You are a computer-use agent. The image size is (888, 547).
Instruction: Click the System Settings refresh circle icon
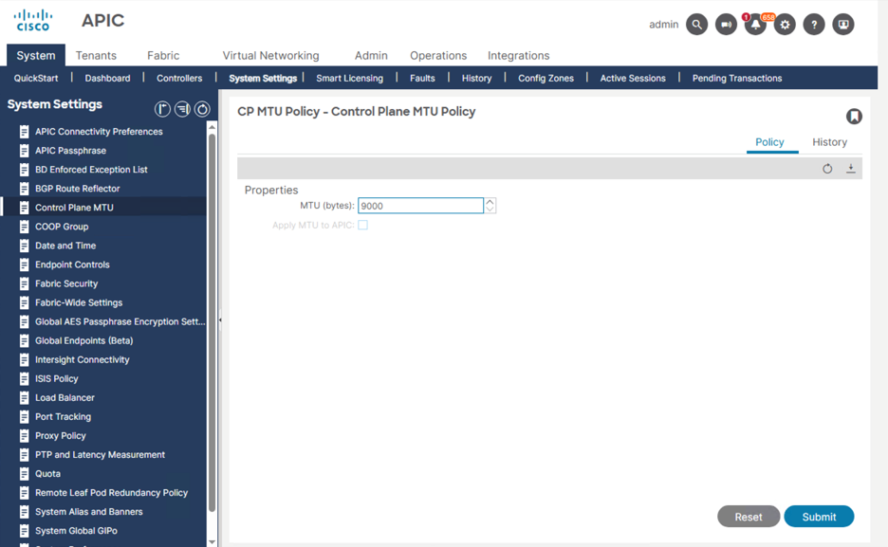point(202,109)
